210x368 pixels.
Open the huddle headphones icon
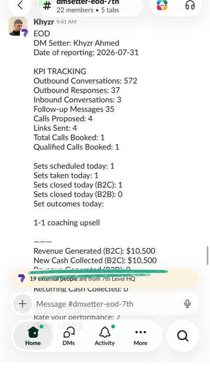(x=190, y=5)
